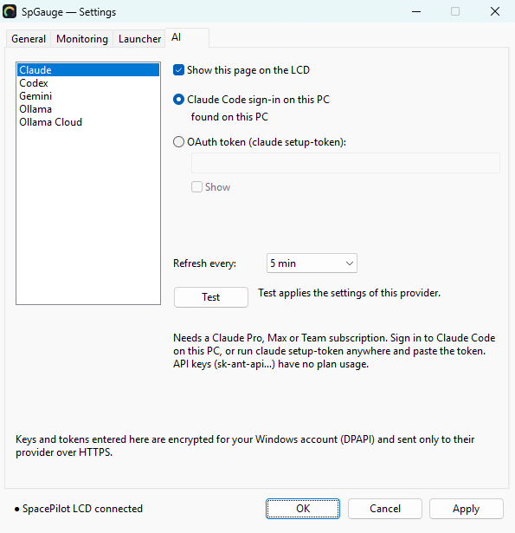Viewport: 515px width, 533px height.
Task: Click Cancel to discard changes
Action: 385,509
